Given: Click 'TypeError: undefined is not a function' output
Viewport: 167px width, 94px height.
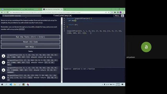Looking at the screenshot, I should [x=79, y=69].
